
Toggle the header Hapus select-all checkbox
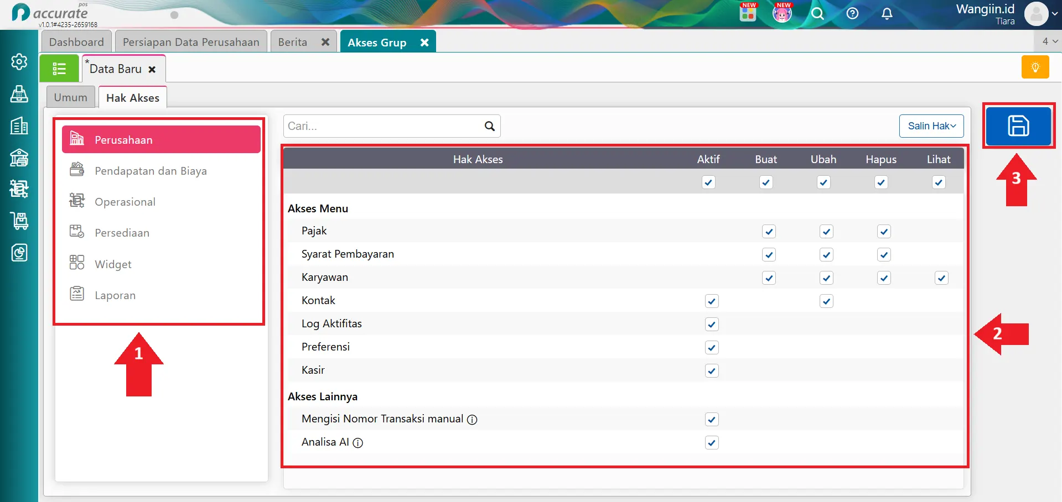pyautogui.click(x=881, y=182)
